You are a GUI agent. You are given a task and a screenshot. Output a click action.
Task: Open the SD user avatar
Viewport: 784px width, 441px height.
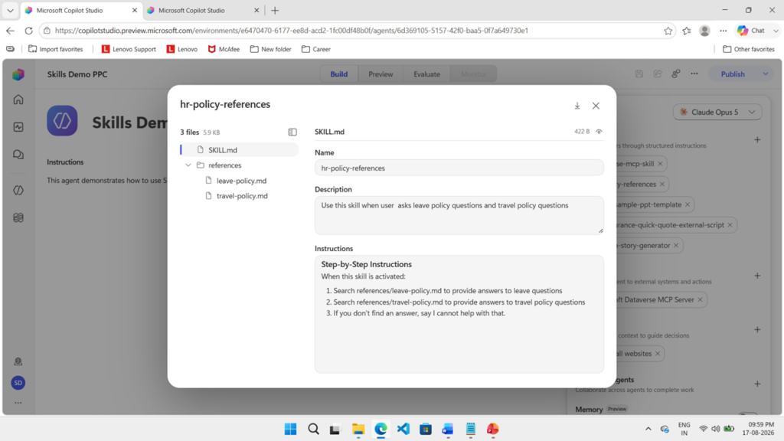point(18,383)
